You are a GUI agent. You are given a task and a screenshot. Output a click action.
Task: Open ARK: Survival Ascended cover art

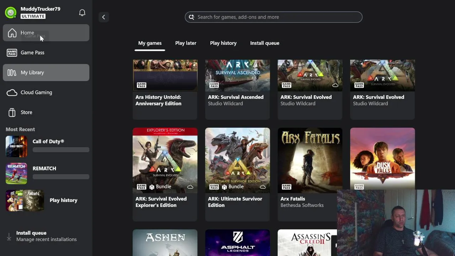point(237,75)
